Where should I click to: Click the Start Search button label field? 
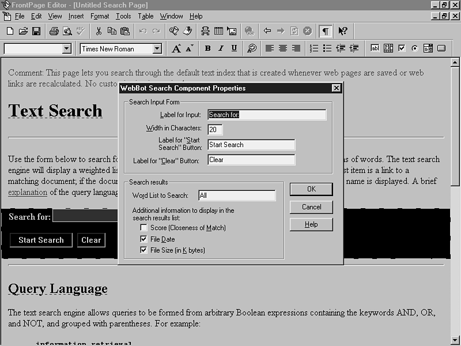[251, 145]
